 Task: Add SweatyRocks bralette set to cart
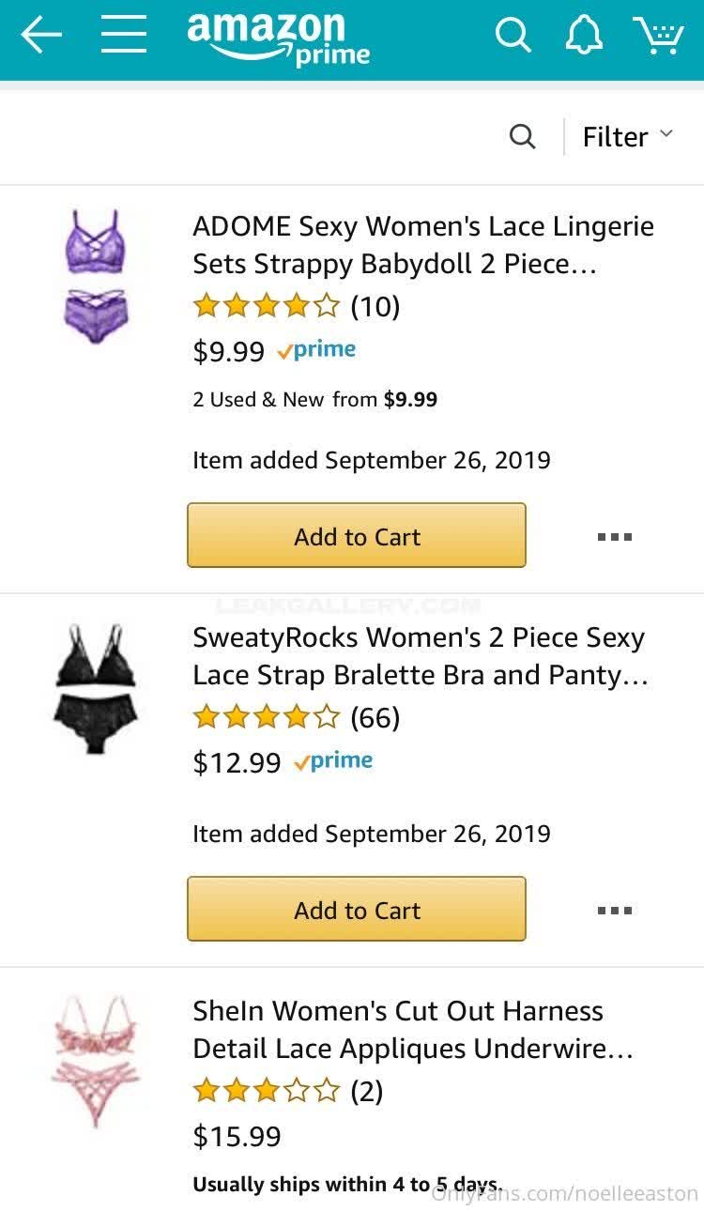(x=357, y=910)
